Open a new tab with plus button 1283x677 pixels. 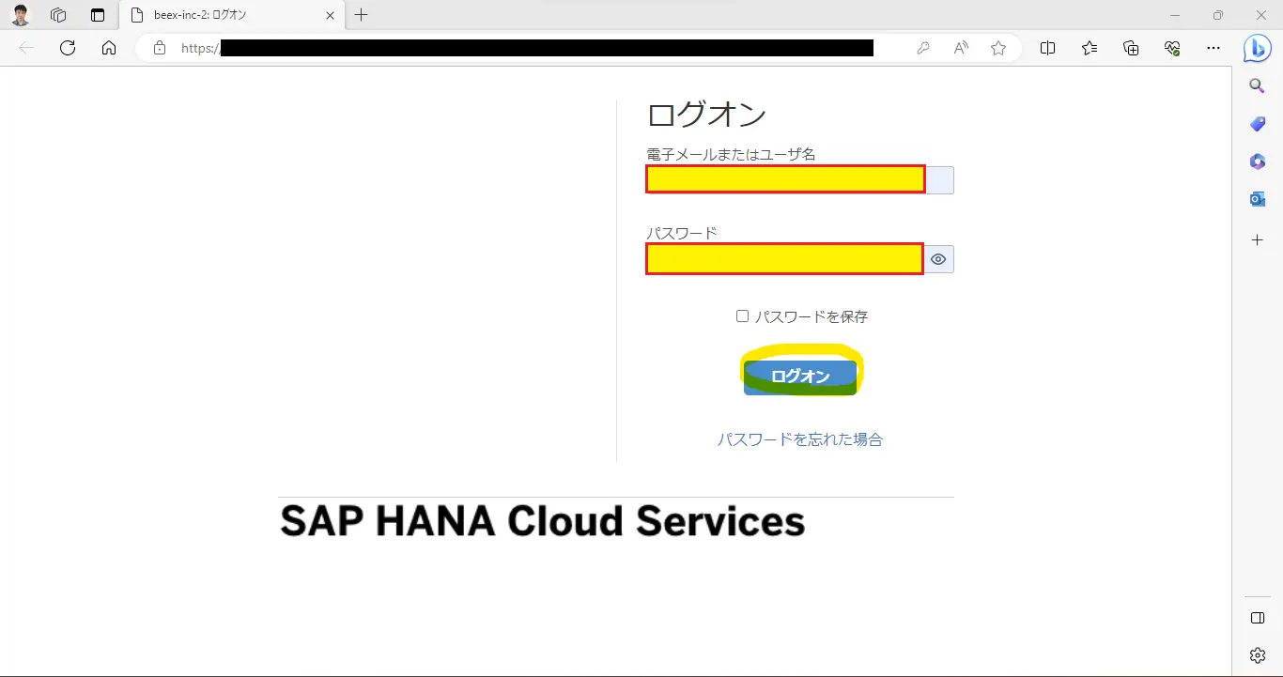tap(362, 15)
